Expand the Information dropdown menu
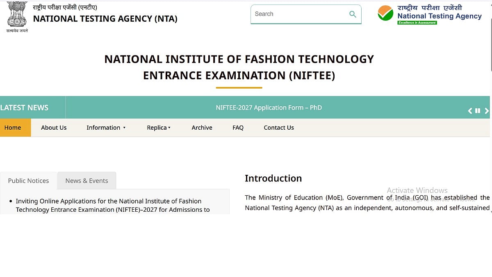Screen dimensions: 492x277 point(106,128)
